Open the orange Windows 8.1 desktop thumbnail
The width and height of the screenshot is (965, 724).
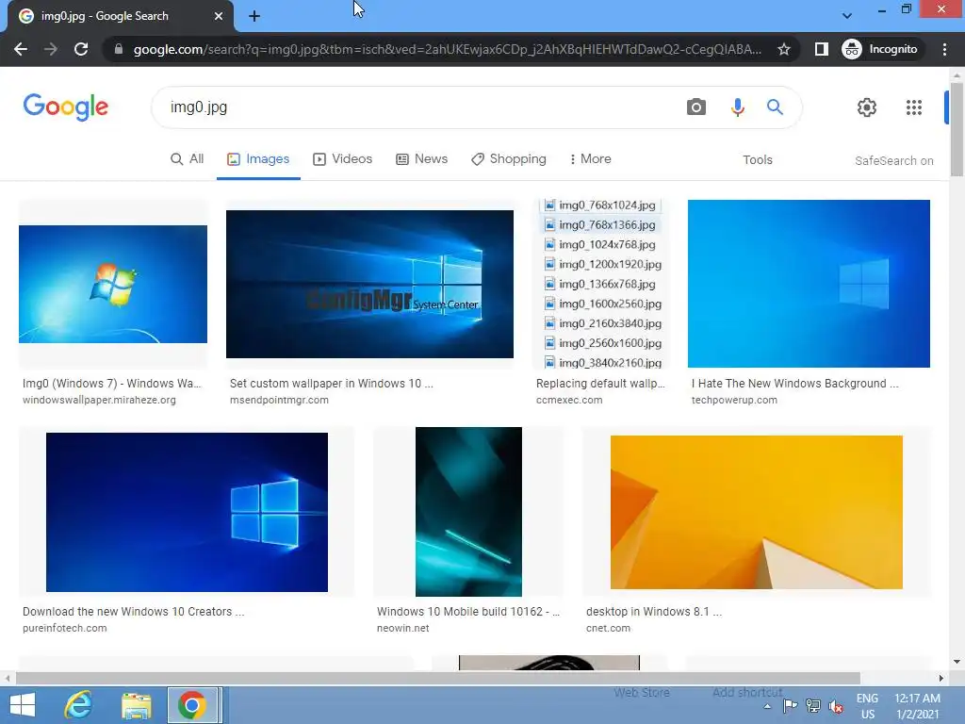click(757, 512)
